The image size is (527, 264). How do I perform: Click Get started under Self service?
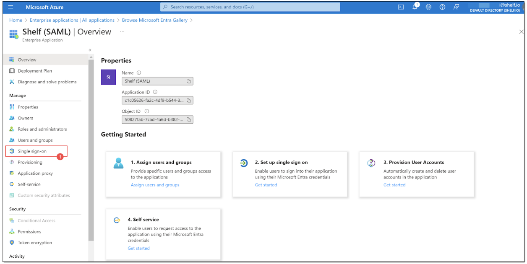click(138, 248)
